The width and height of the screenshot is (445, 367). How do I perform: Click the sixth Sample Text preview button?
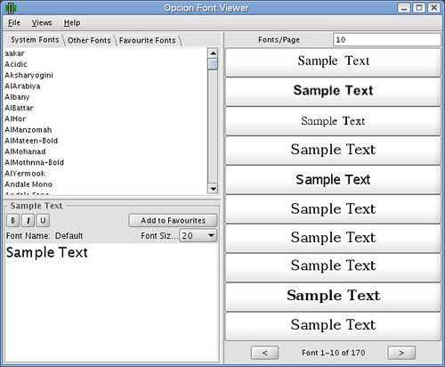click(333, 209)
